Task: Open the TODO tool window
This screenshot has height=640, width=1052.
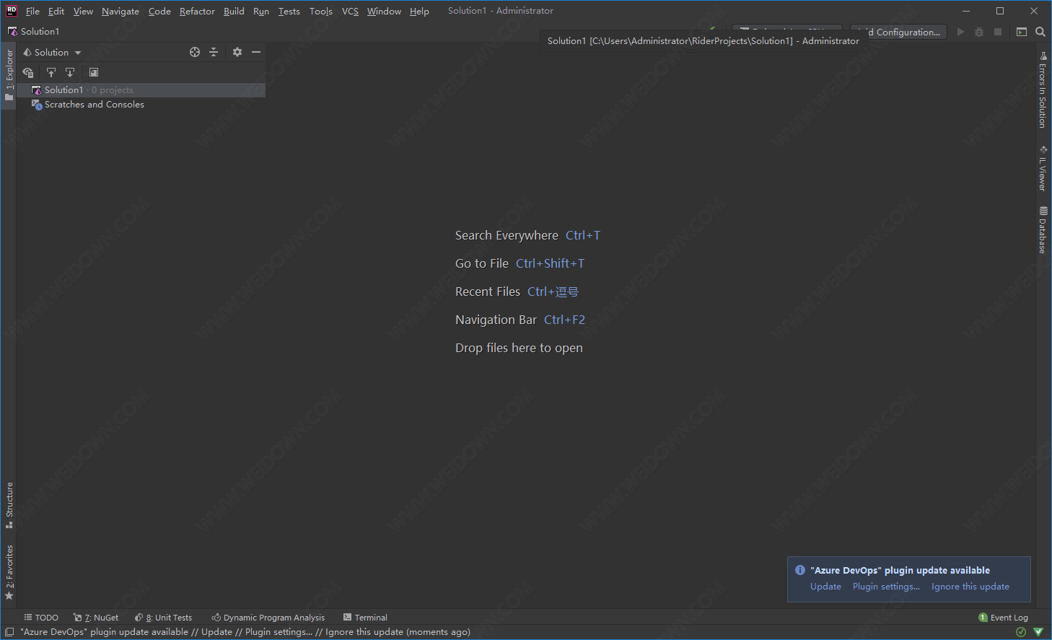Action: pos(41,618)
